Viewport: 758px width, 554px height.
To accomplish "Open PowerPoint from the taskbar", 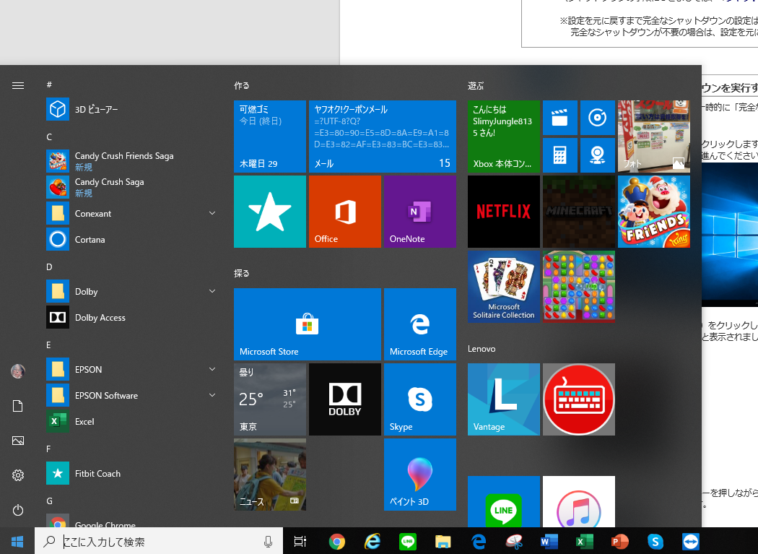I will tap(619, 542).
